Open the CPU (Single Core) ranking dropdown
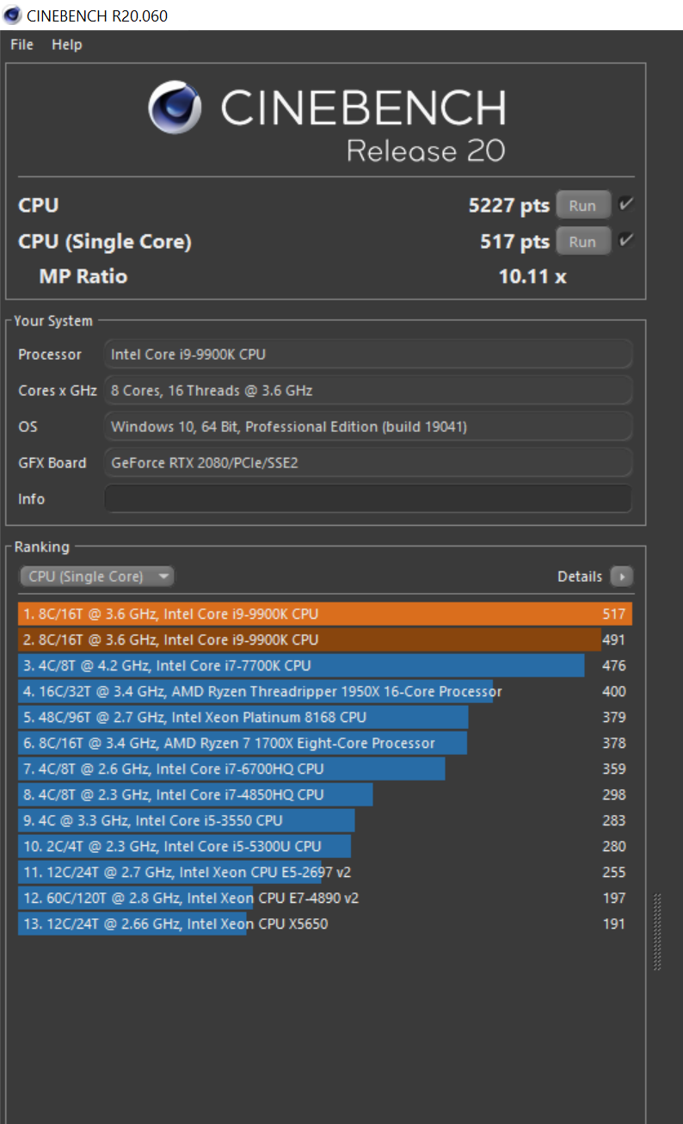 pyautogui.click(x=96, y=577)
